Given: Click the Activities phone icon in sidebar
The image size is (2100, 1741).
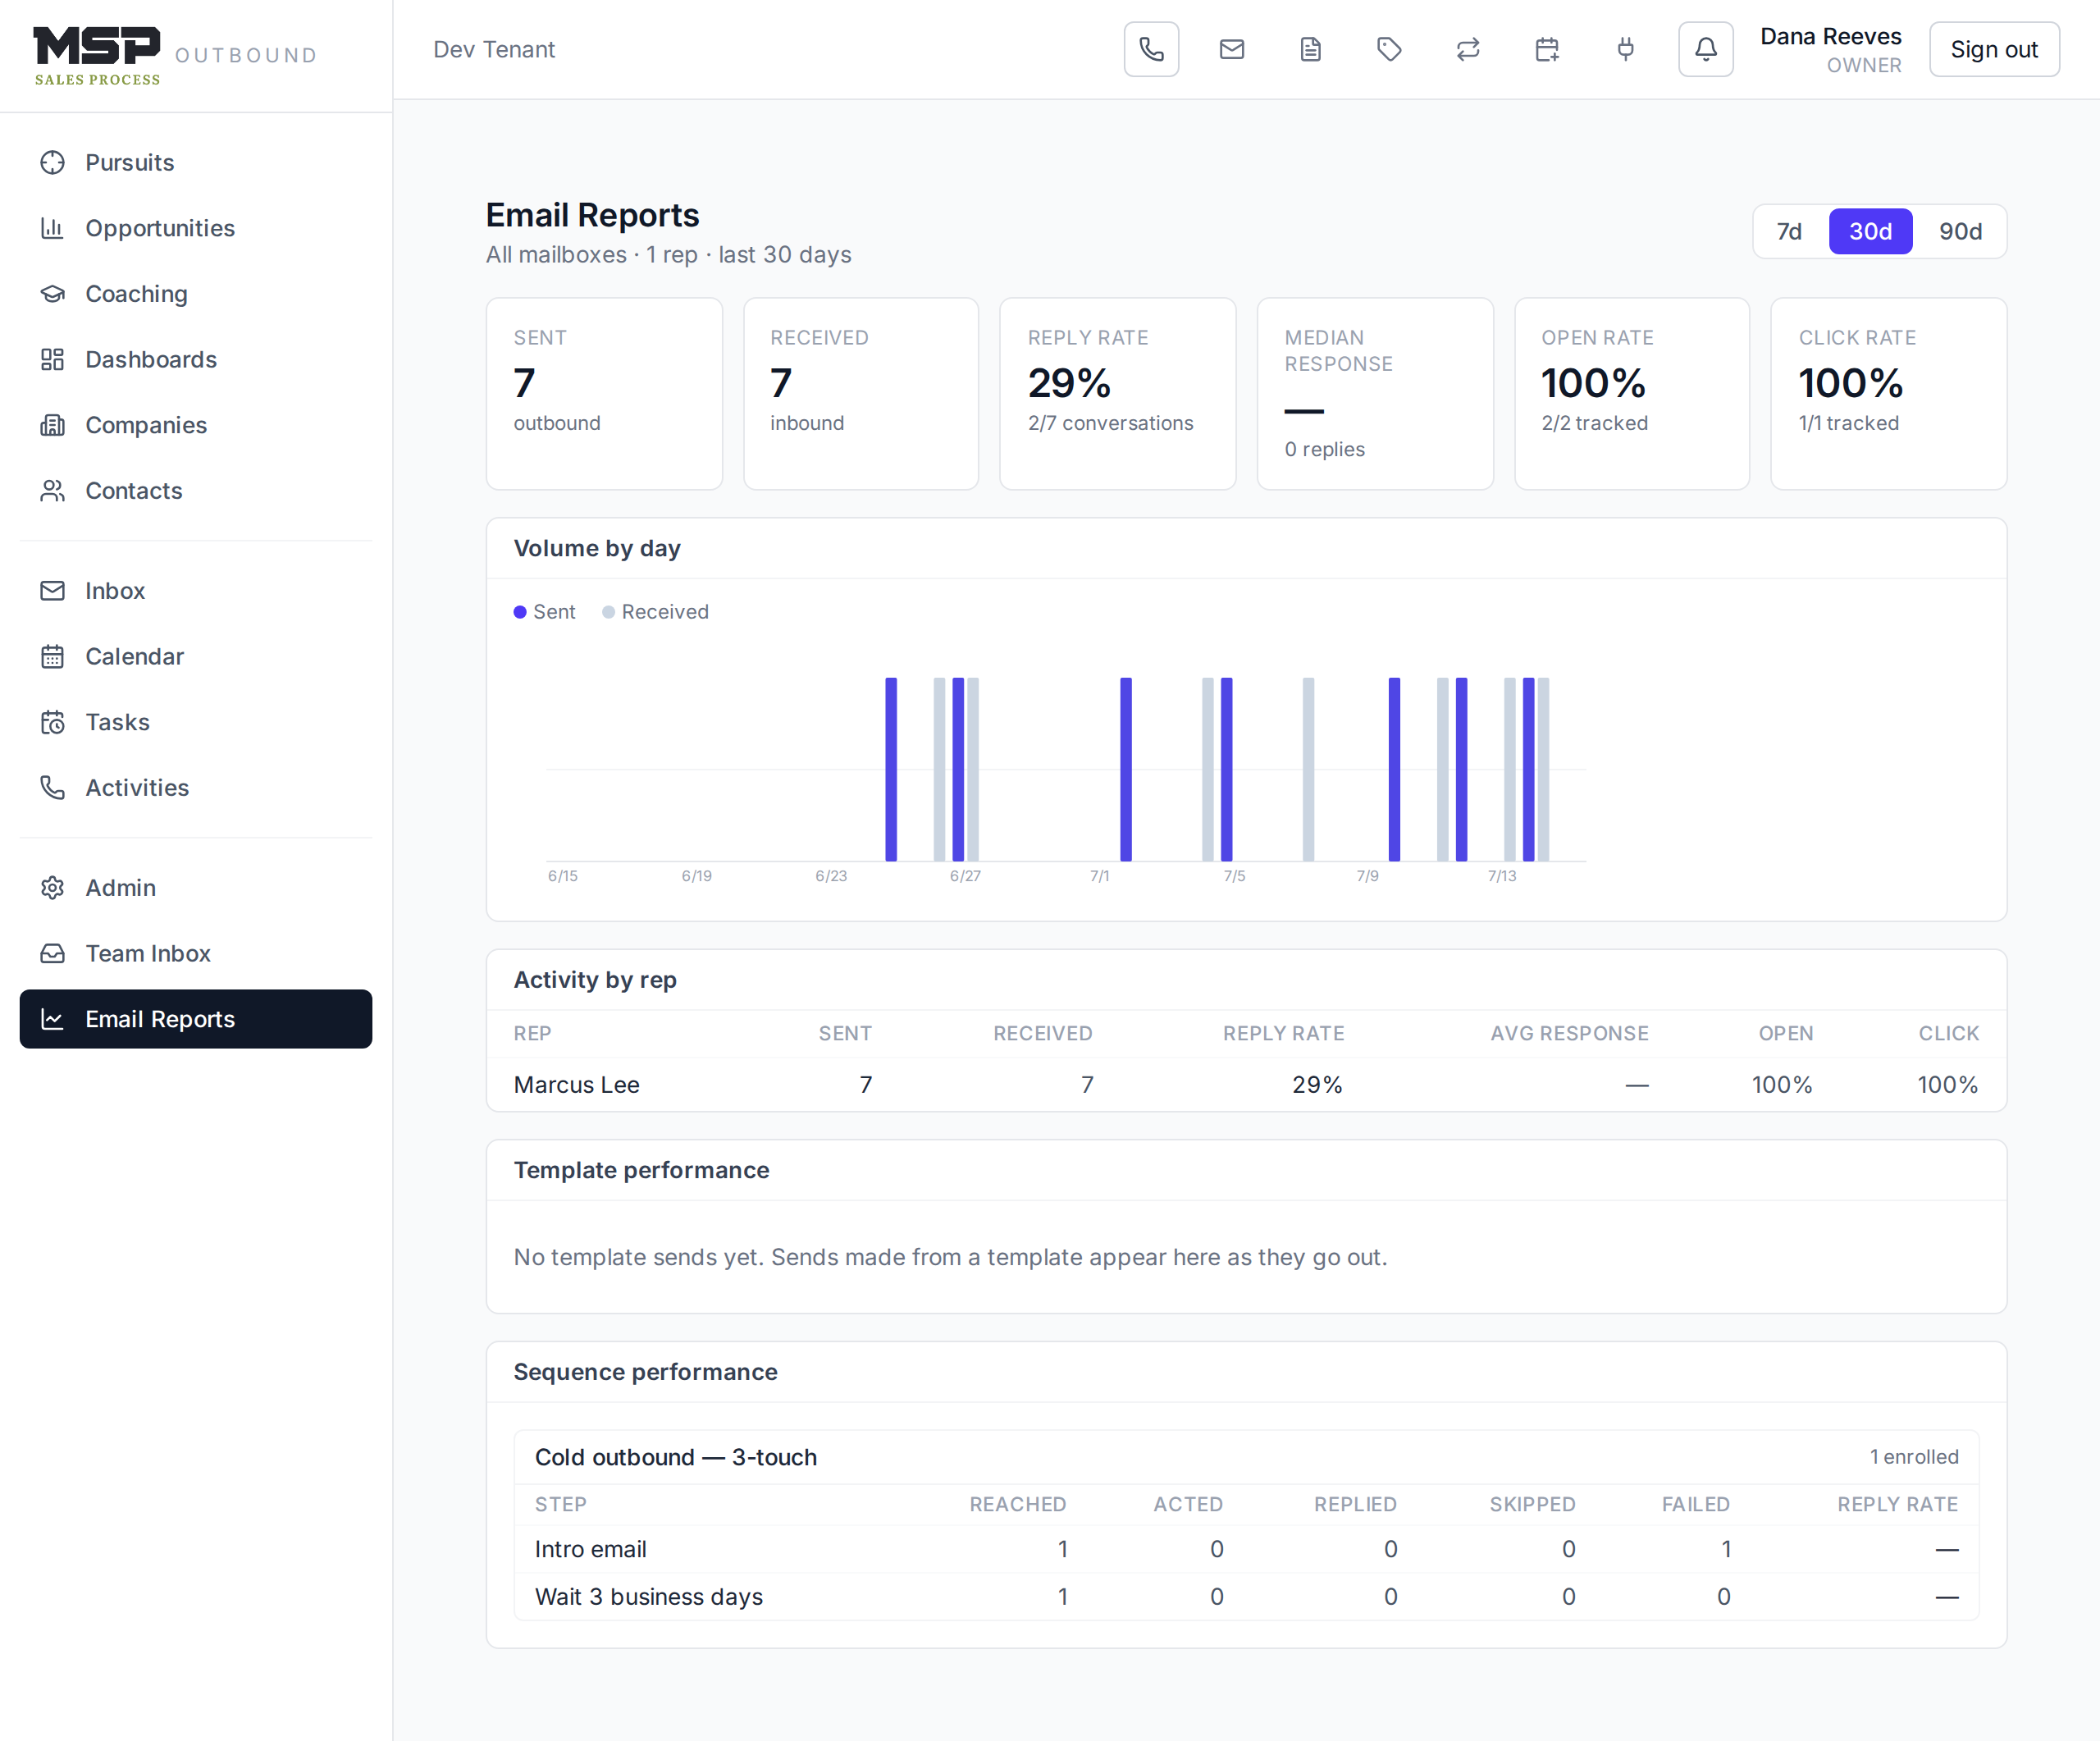Looking at the screenshot, I should (52, 788).
